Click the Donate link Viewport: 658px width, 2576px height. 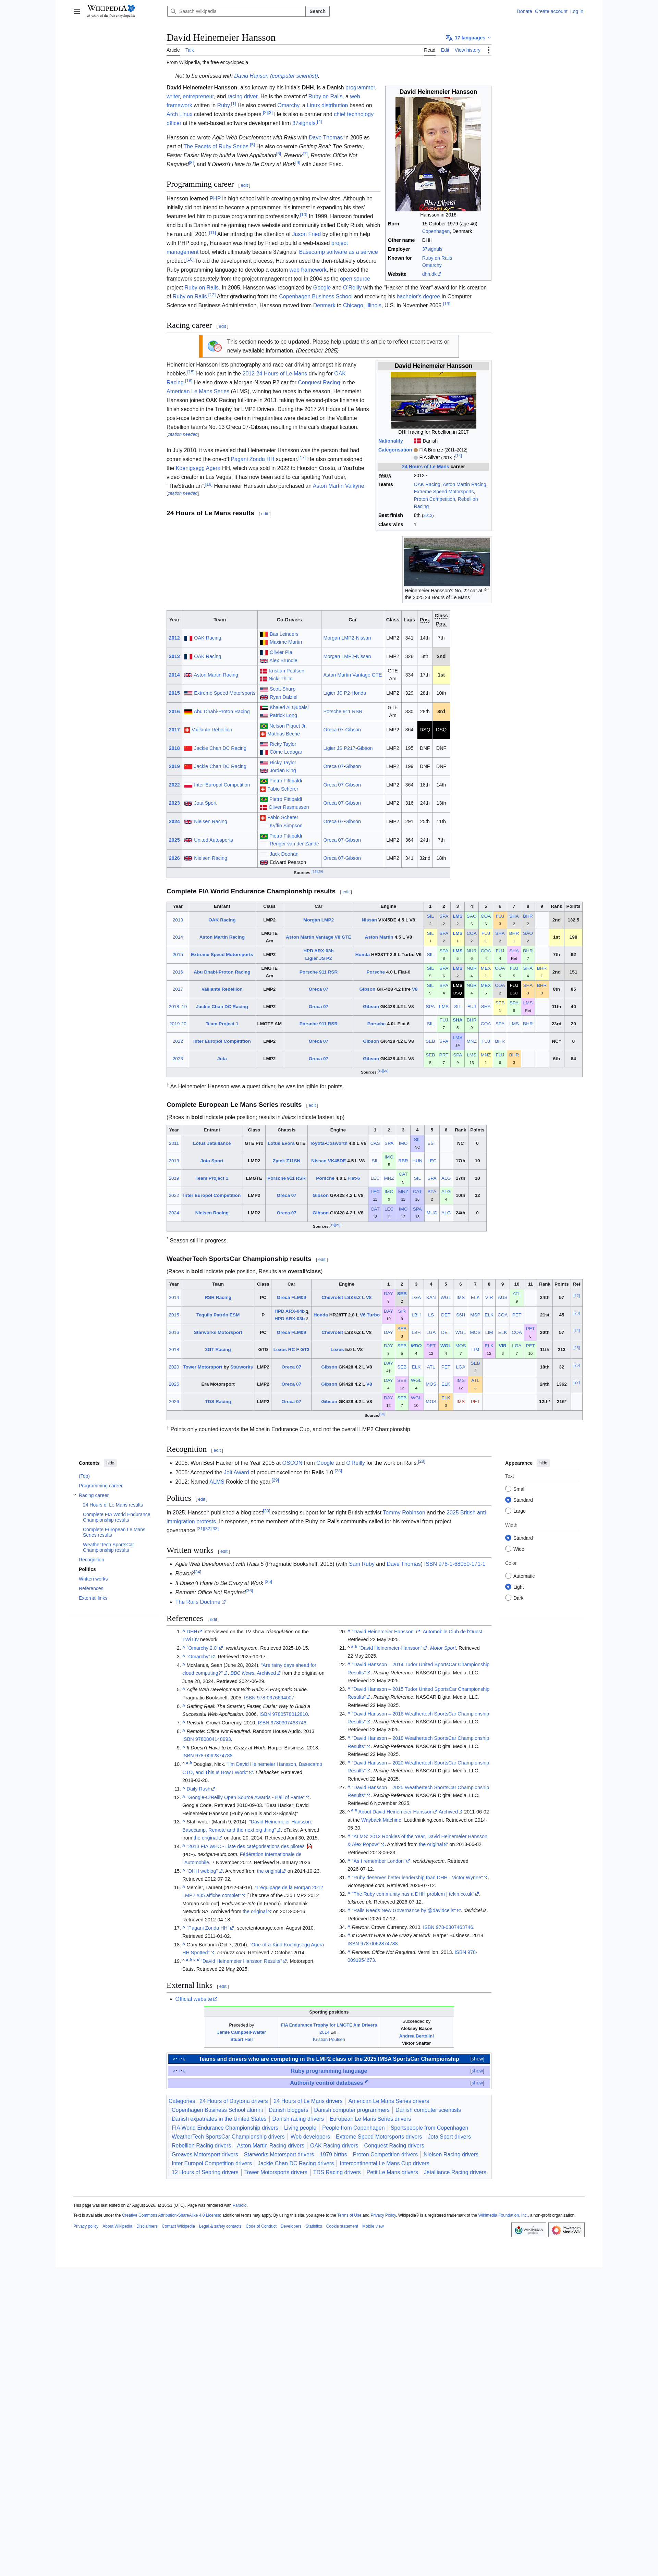(x=524, y=11)
